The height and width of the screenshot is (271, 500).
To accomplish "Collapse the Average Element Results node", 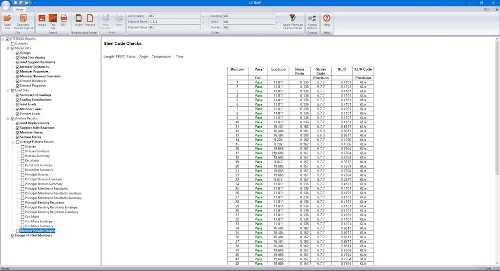I will pyautogui.click(x=13, y=142).
